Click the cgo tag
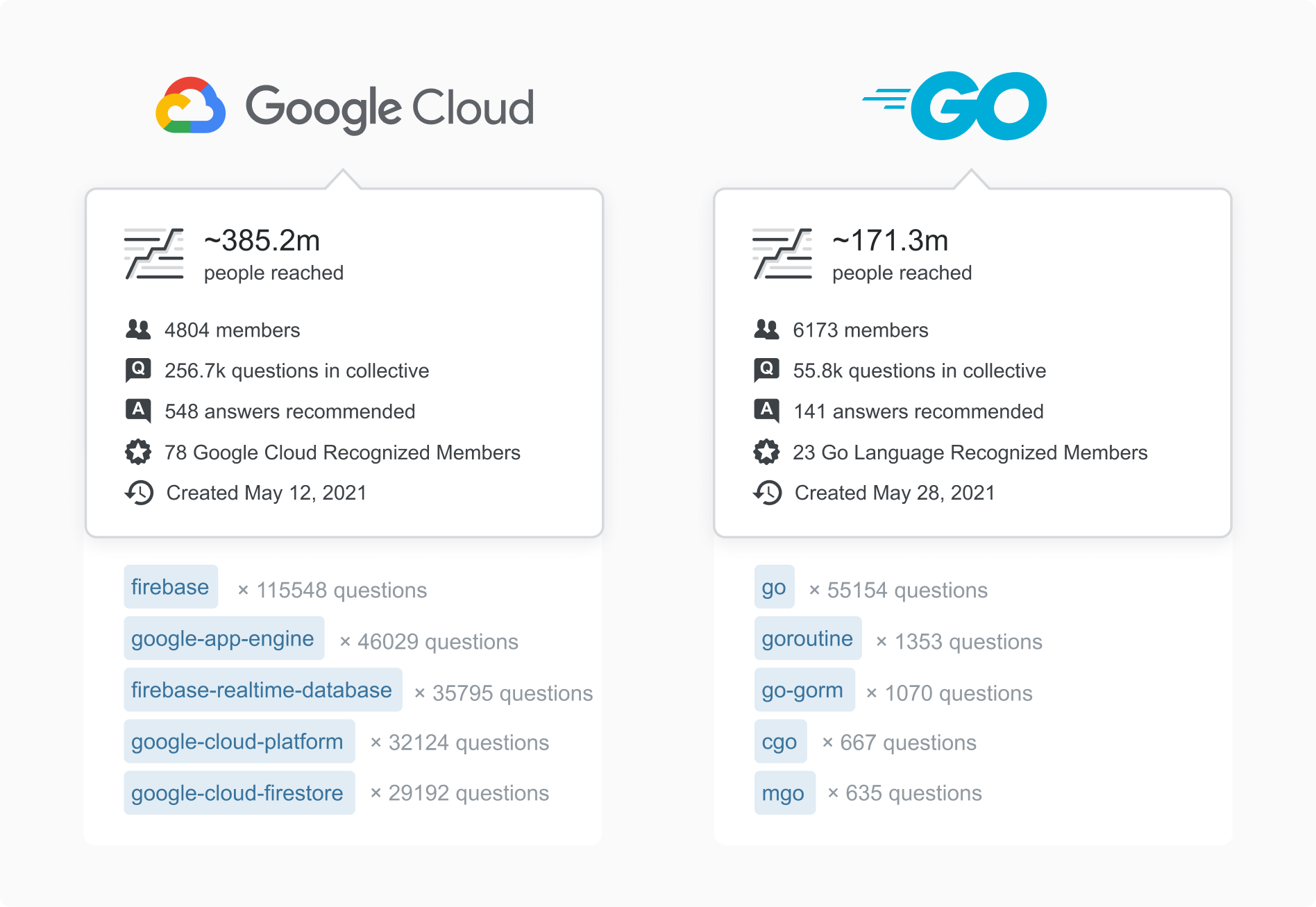The image size is (1316, 907). pyautogui.click(x=780, y=741)
